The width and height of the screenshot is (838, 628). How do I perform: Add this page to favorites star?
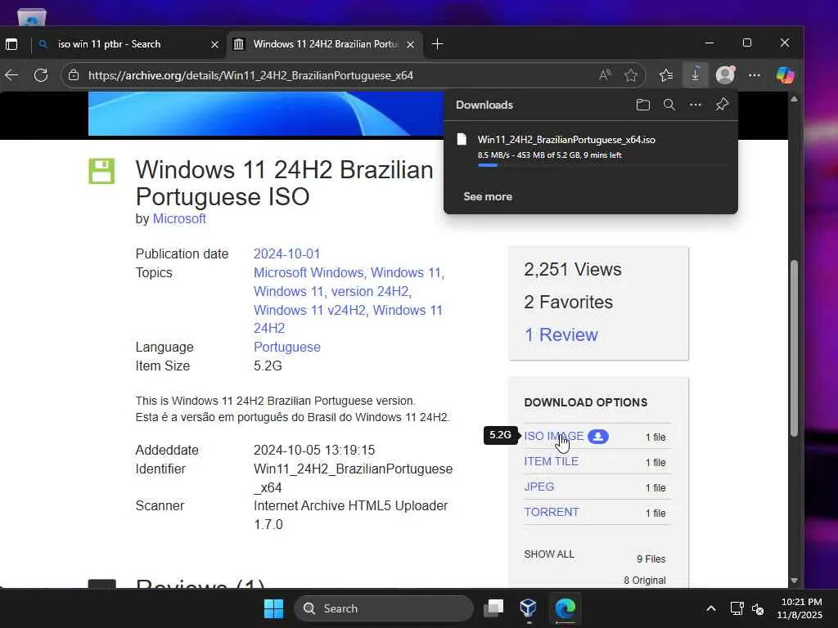631,75
